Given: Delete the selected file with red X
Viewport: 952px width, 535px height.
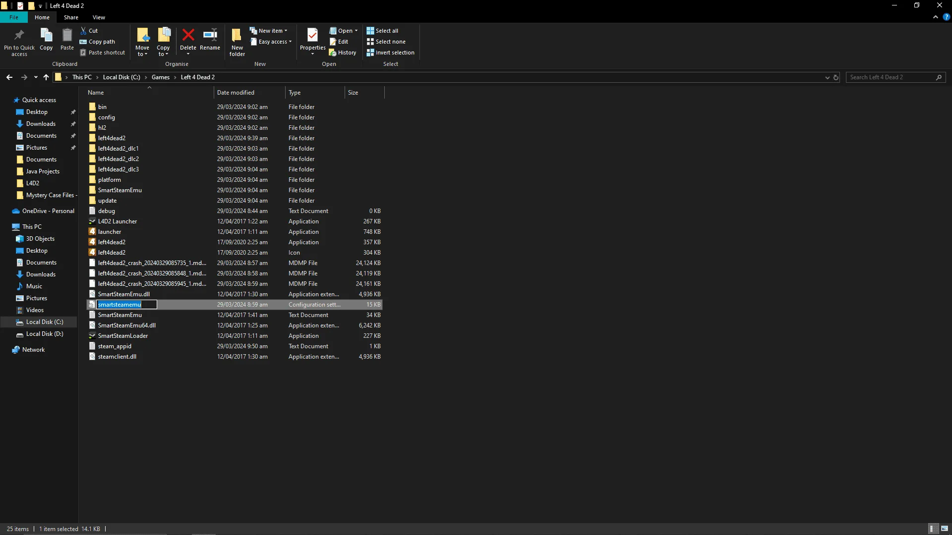Looking at the screenshot, I should (188, 35).
